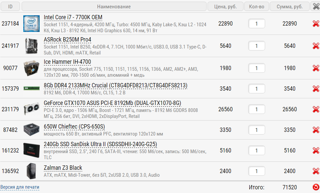Open the 8Gb DDR4 2133MHz Crucial link

[115, 85]
